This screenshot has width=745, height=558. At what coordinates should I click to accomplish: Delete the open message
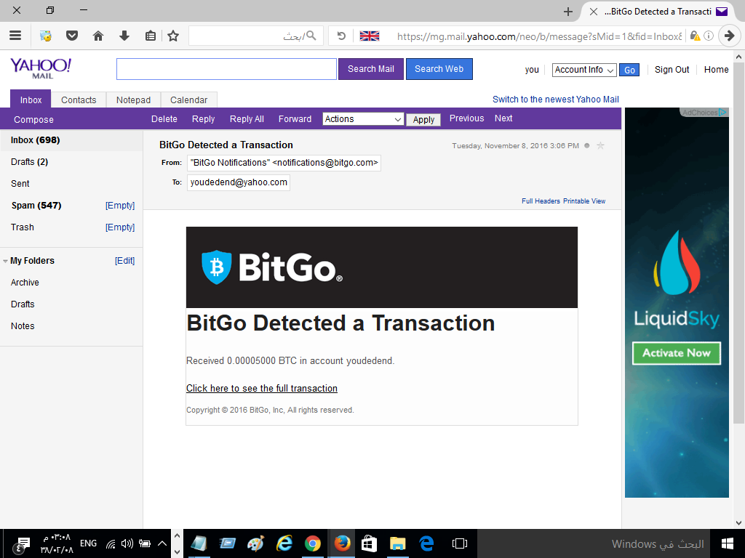pos(164,119)
